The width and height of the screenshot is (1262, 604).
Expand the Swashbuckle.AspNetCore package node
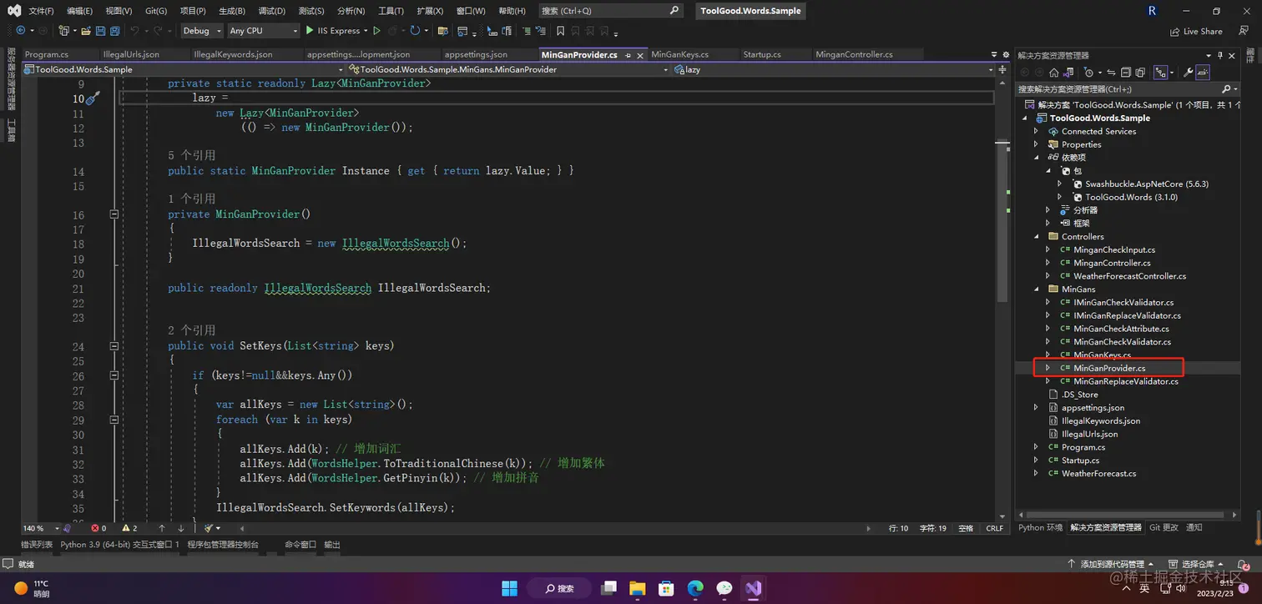pyautogui.click(x=1060, y=184)
